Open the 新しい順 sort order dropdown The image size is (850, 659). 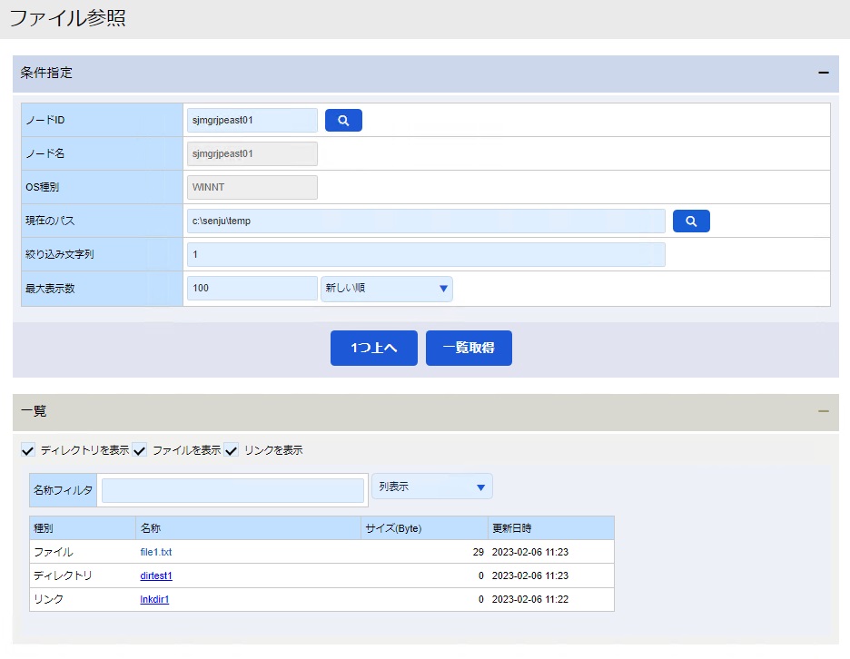click(x=387, y=289)
